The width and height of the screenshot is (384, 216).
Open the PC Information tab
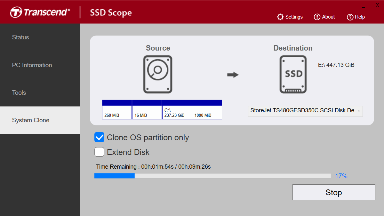coord(40,65)
